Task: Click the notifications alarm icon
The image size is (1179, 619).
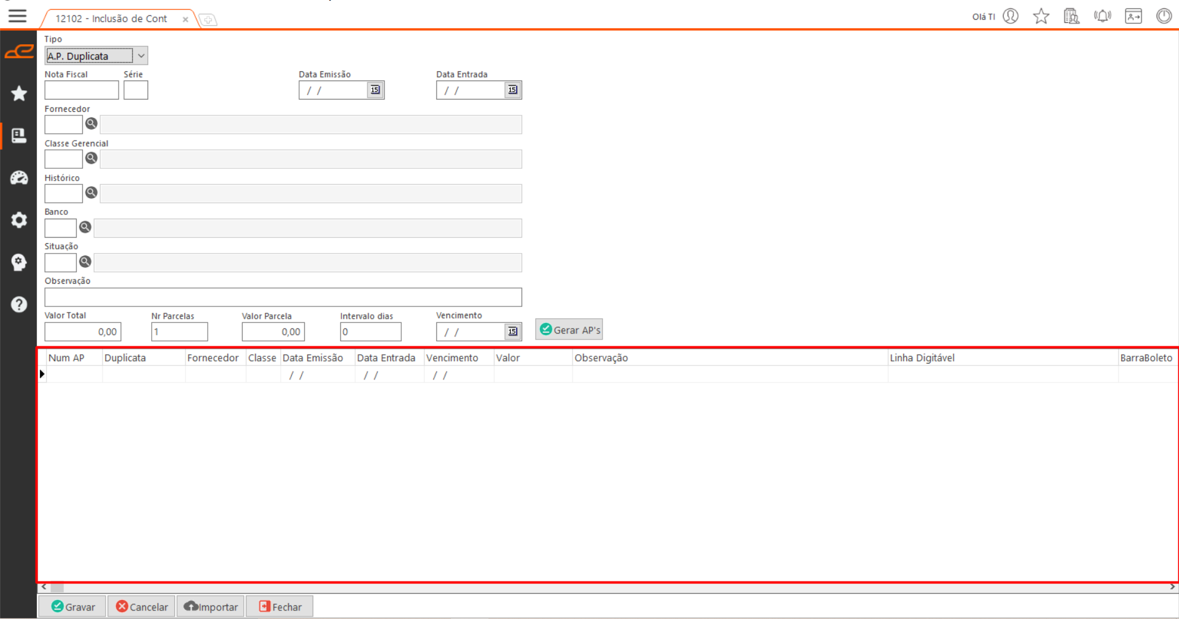Action: coord(1102,16)
